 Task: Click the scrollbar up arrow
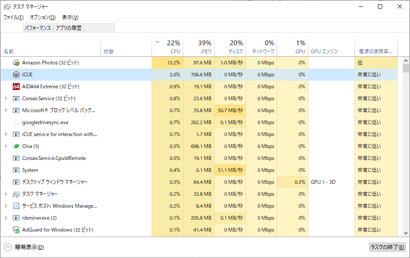point(406,61)
